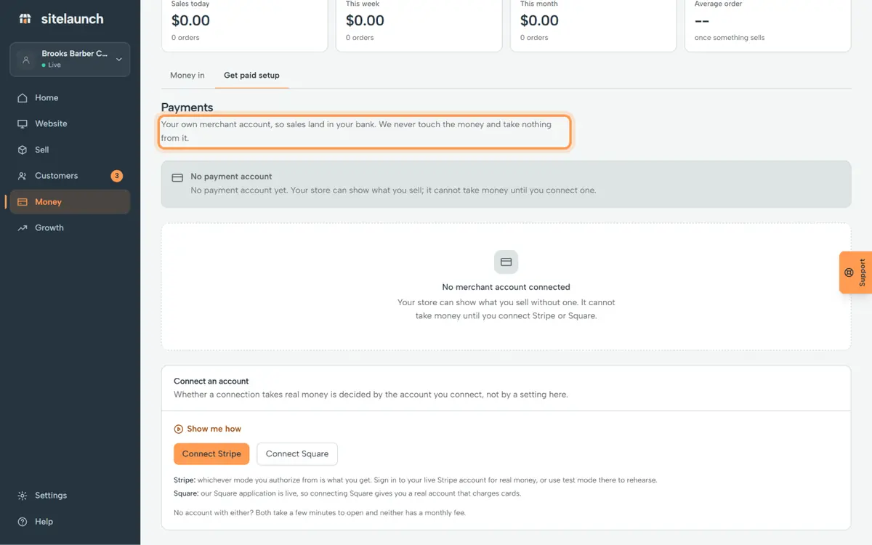
Task: Click the Live status label under the account name
Action: [x=54, y=65]
